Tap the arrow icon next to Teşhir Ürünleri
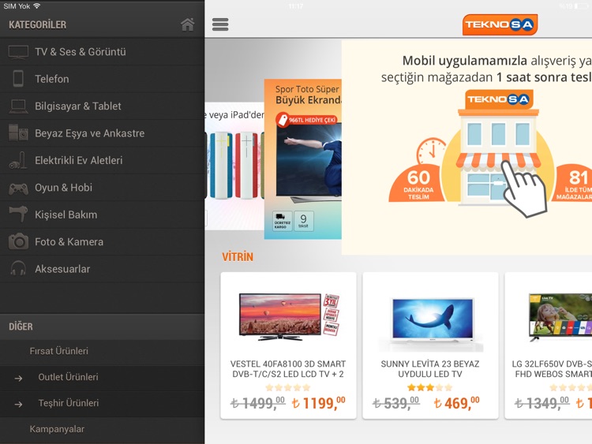This screenshot has height=444, width=592. coord(18,404)
